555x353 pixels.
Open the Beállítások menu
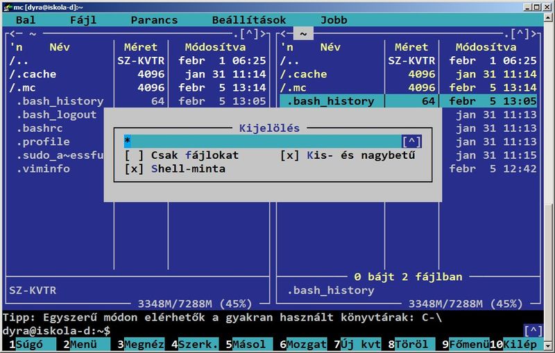249,20
